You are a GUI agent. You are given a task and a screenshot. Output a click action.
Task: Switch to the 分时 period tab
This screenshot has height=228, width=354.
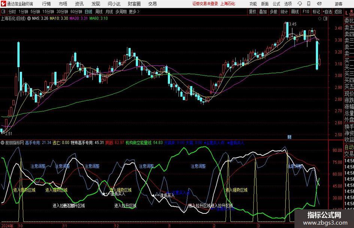pos(12,12)
